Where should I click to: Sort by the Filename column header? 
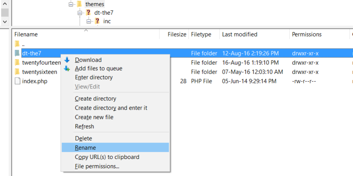[x=26, y=34]
